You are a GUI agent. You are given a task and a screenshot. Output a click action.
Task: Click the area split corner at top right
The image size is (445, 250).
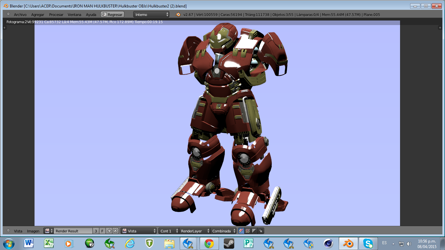click(439, 28)
